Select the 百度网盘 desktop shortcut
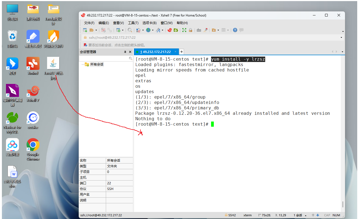 click(x=12, y=147)
